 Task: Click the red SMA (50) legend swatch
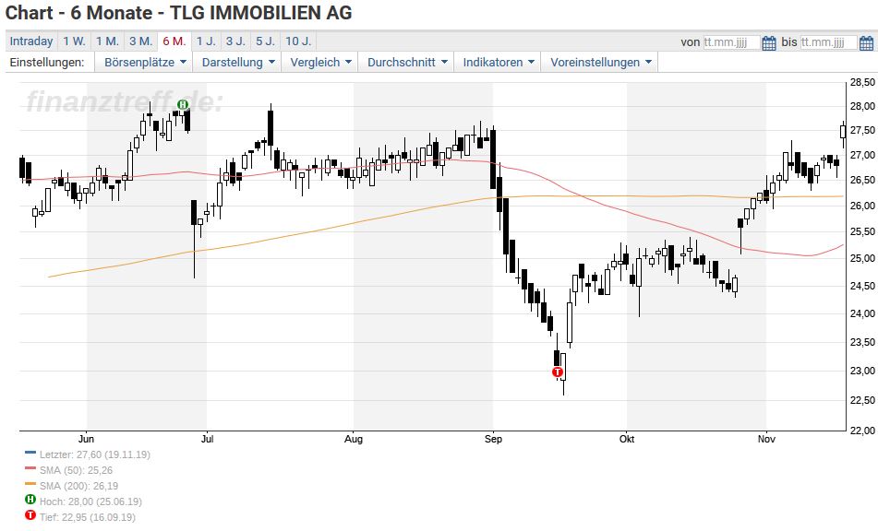(x=30, y=469)
